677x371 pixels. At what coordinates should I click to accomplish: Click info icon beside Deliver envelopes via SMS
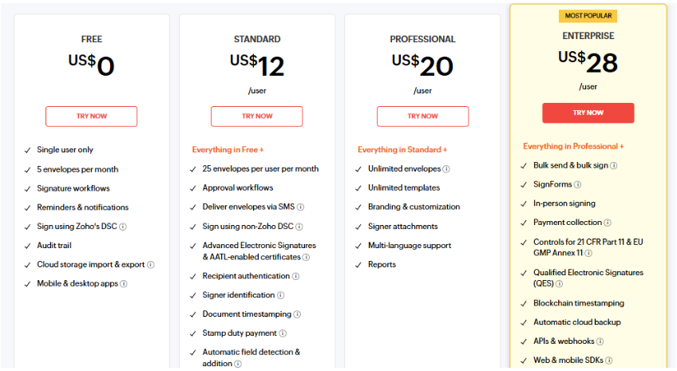pos(300,207)
